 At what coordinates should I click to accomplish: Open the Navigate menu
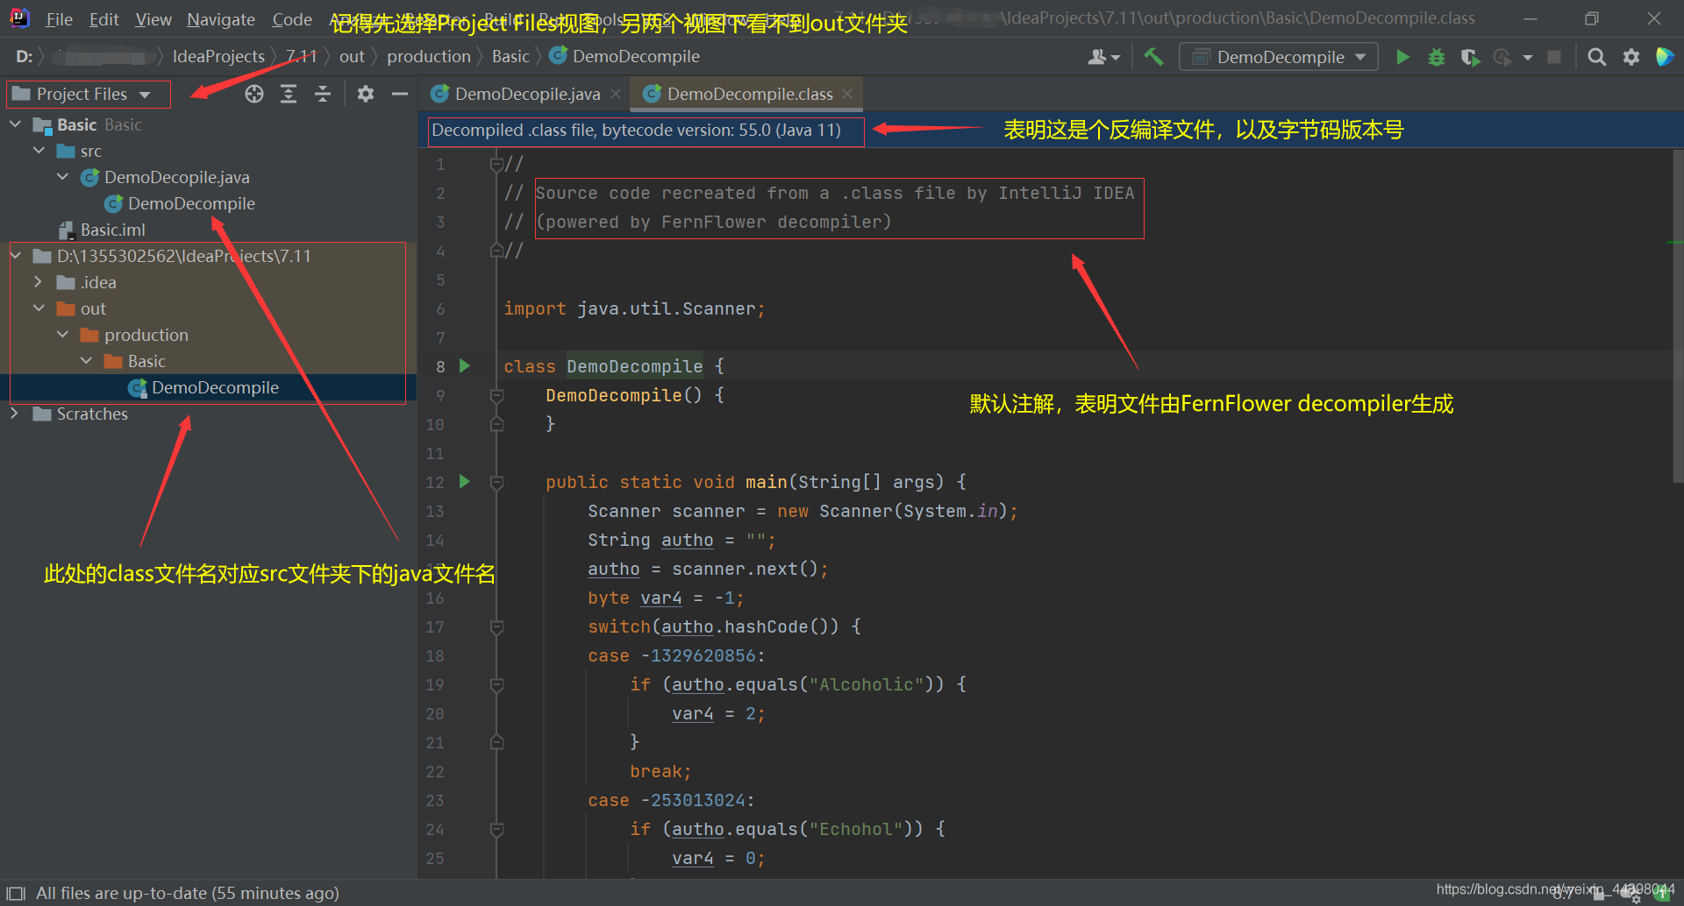220,18
